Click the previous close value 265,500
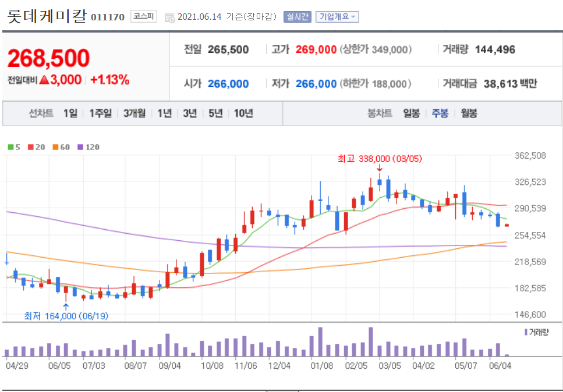The width and height of the screenshot is (563, 392). (228, 49)
